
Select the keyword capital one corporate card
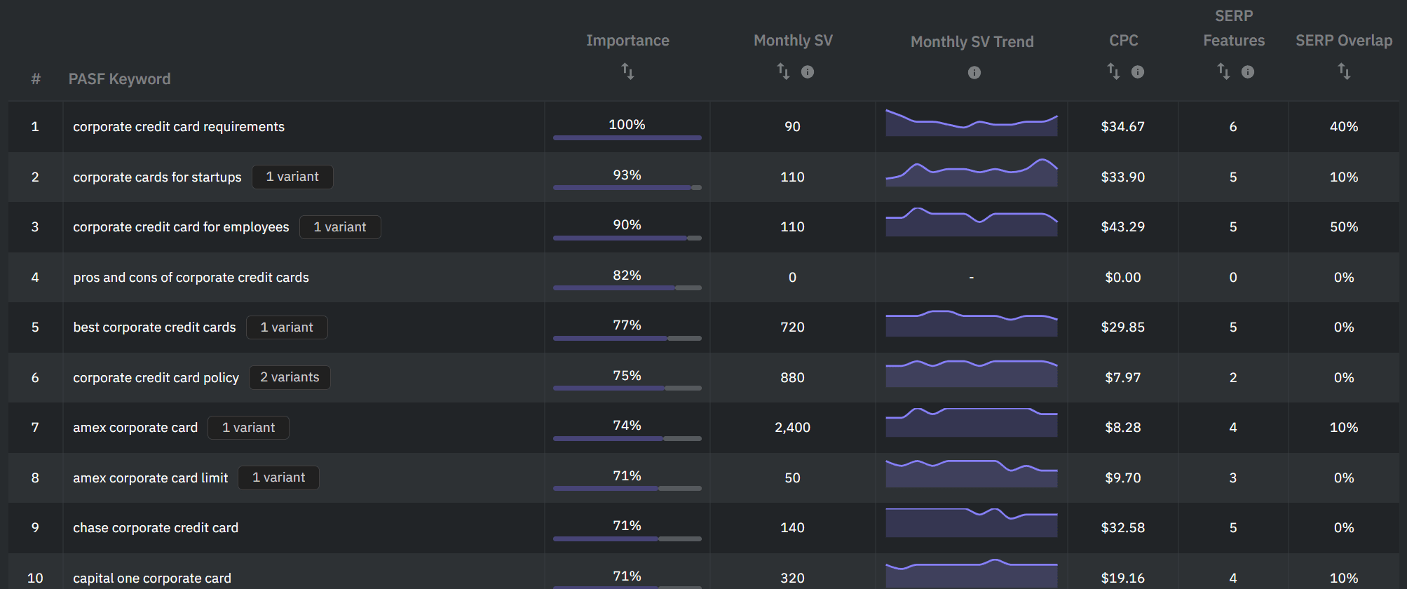pos(151,578)
